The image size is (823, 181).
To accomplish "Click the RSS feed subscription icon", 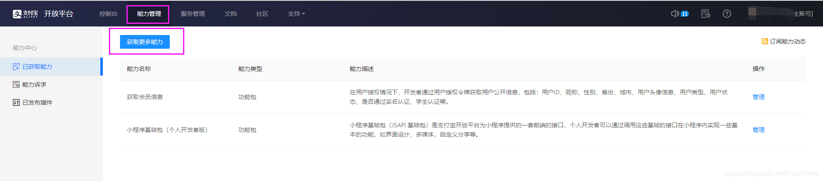I will click(765, 41).
